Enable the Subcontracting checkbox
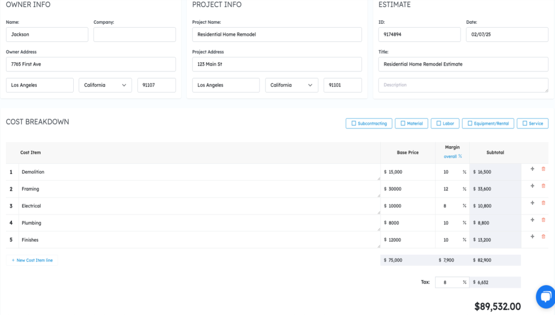 pos(354,123)
